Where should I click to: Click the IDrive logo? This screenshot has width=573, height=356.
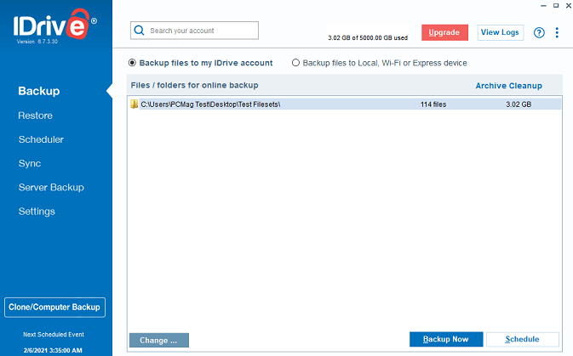point(54,25)
